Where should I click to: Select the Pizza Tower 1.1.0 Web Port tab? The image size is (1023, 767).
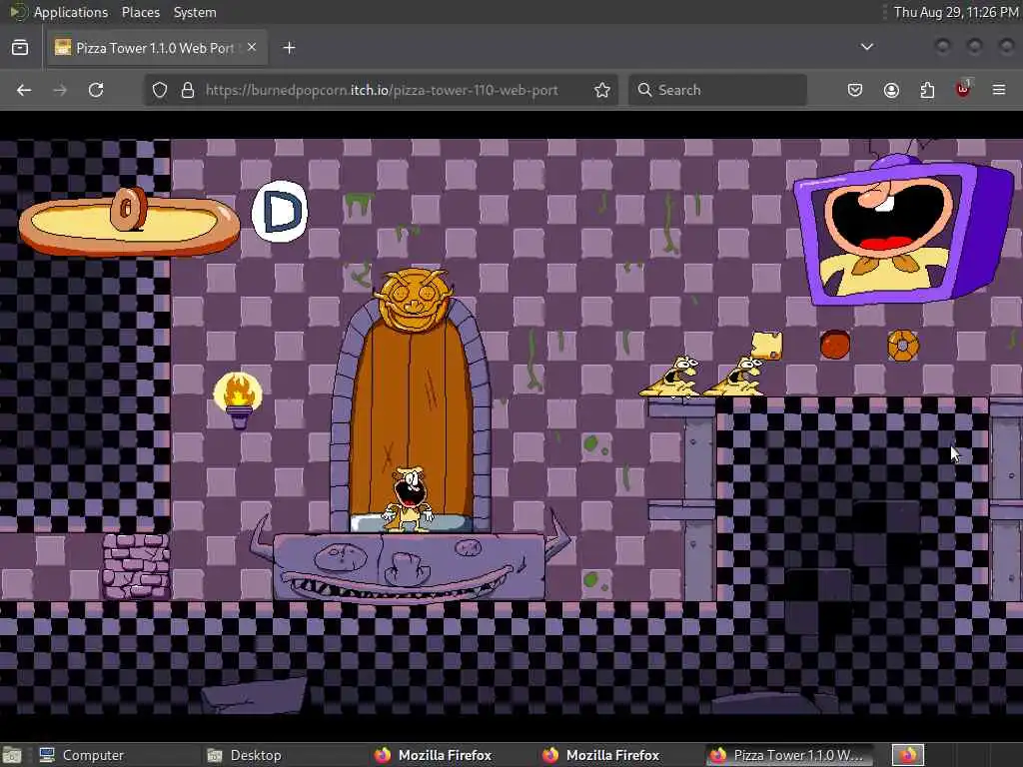[155, 48]
